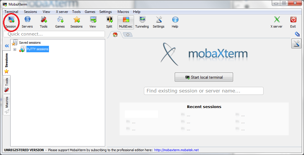Open the Games toolbar icon
The image size is (304, 155).
coord(60,22)
